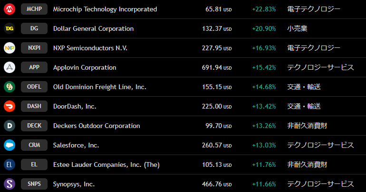Open Applovin Corporation company name
366x192 pixels.
pos(85,67)
